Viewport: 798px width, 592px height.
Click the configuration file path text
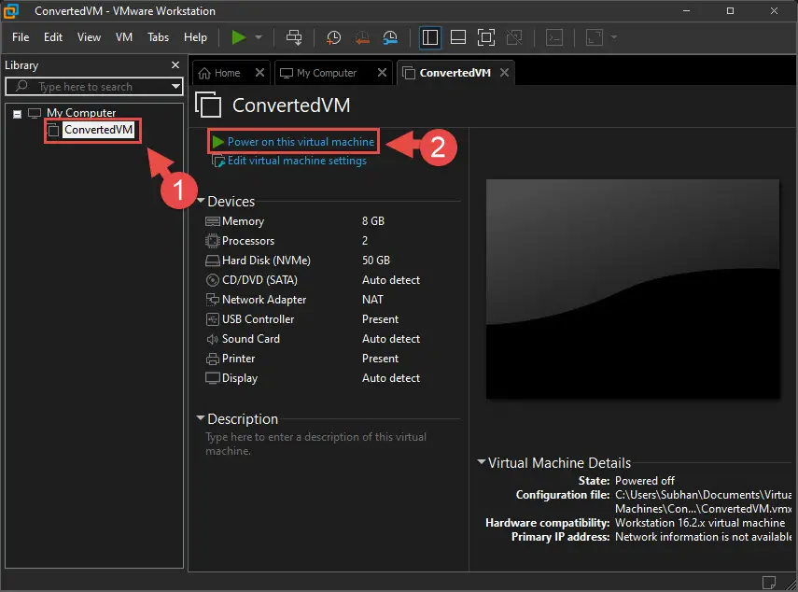click(x=704, y=501)
